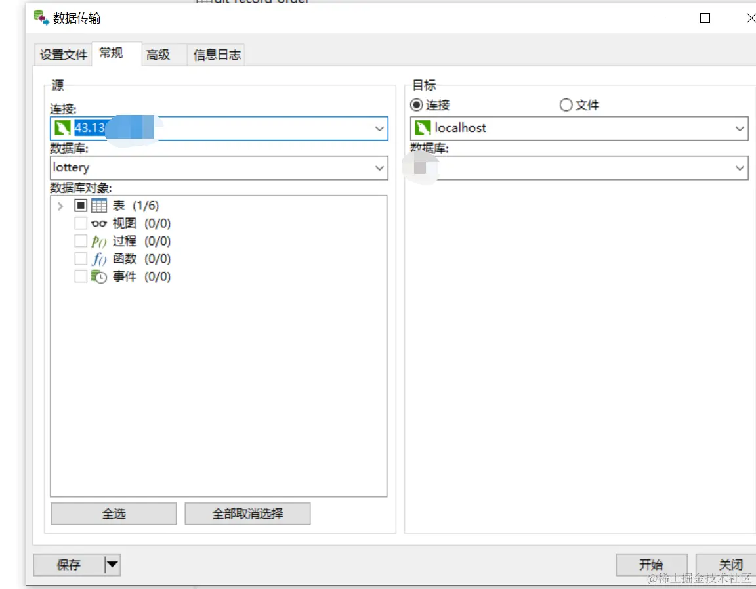Click the 全部取消选择 button
This screenshot has height=589, width=756.
247,513
